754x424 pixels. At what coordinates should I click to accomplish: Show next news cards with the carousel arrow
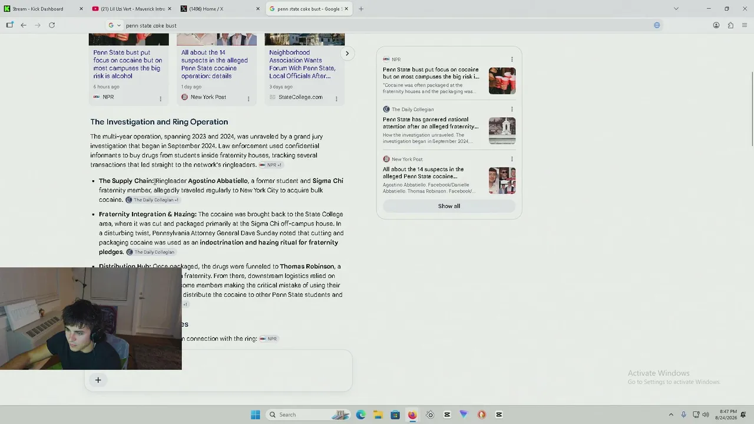click(347, 54)
